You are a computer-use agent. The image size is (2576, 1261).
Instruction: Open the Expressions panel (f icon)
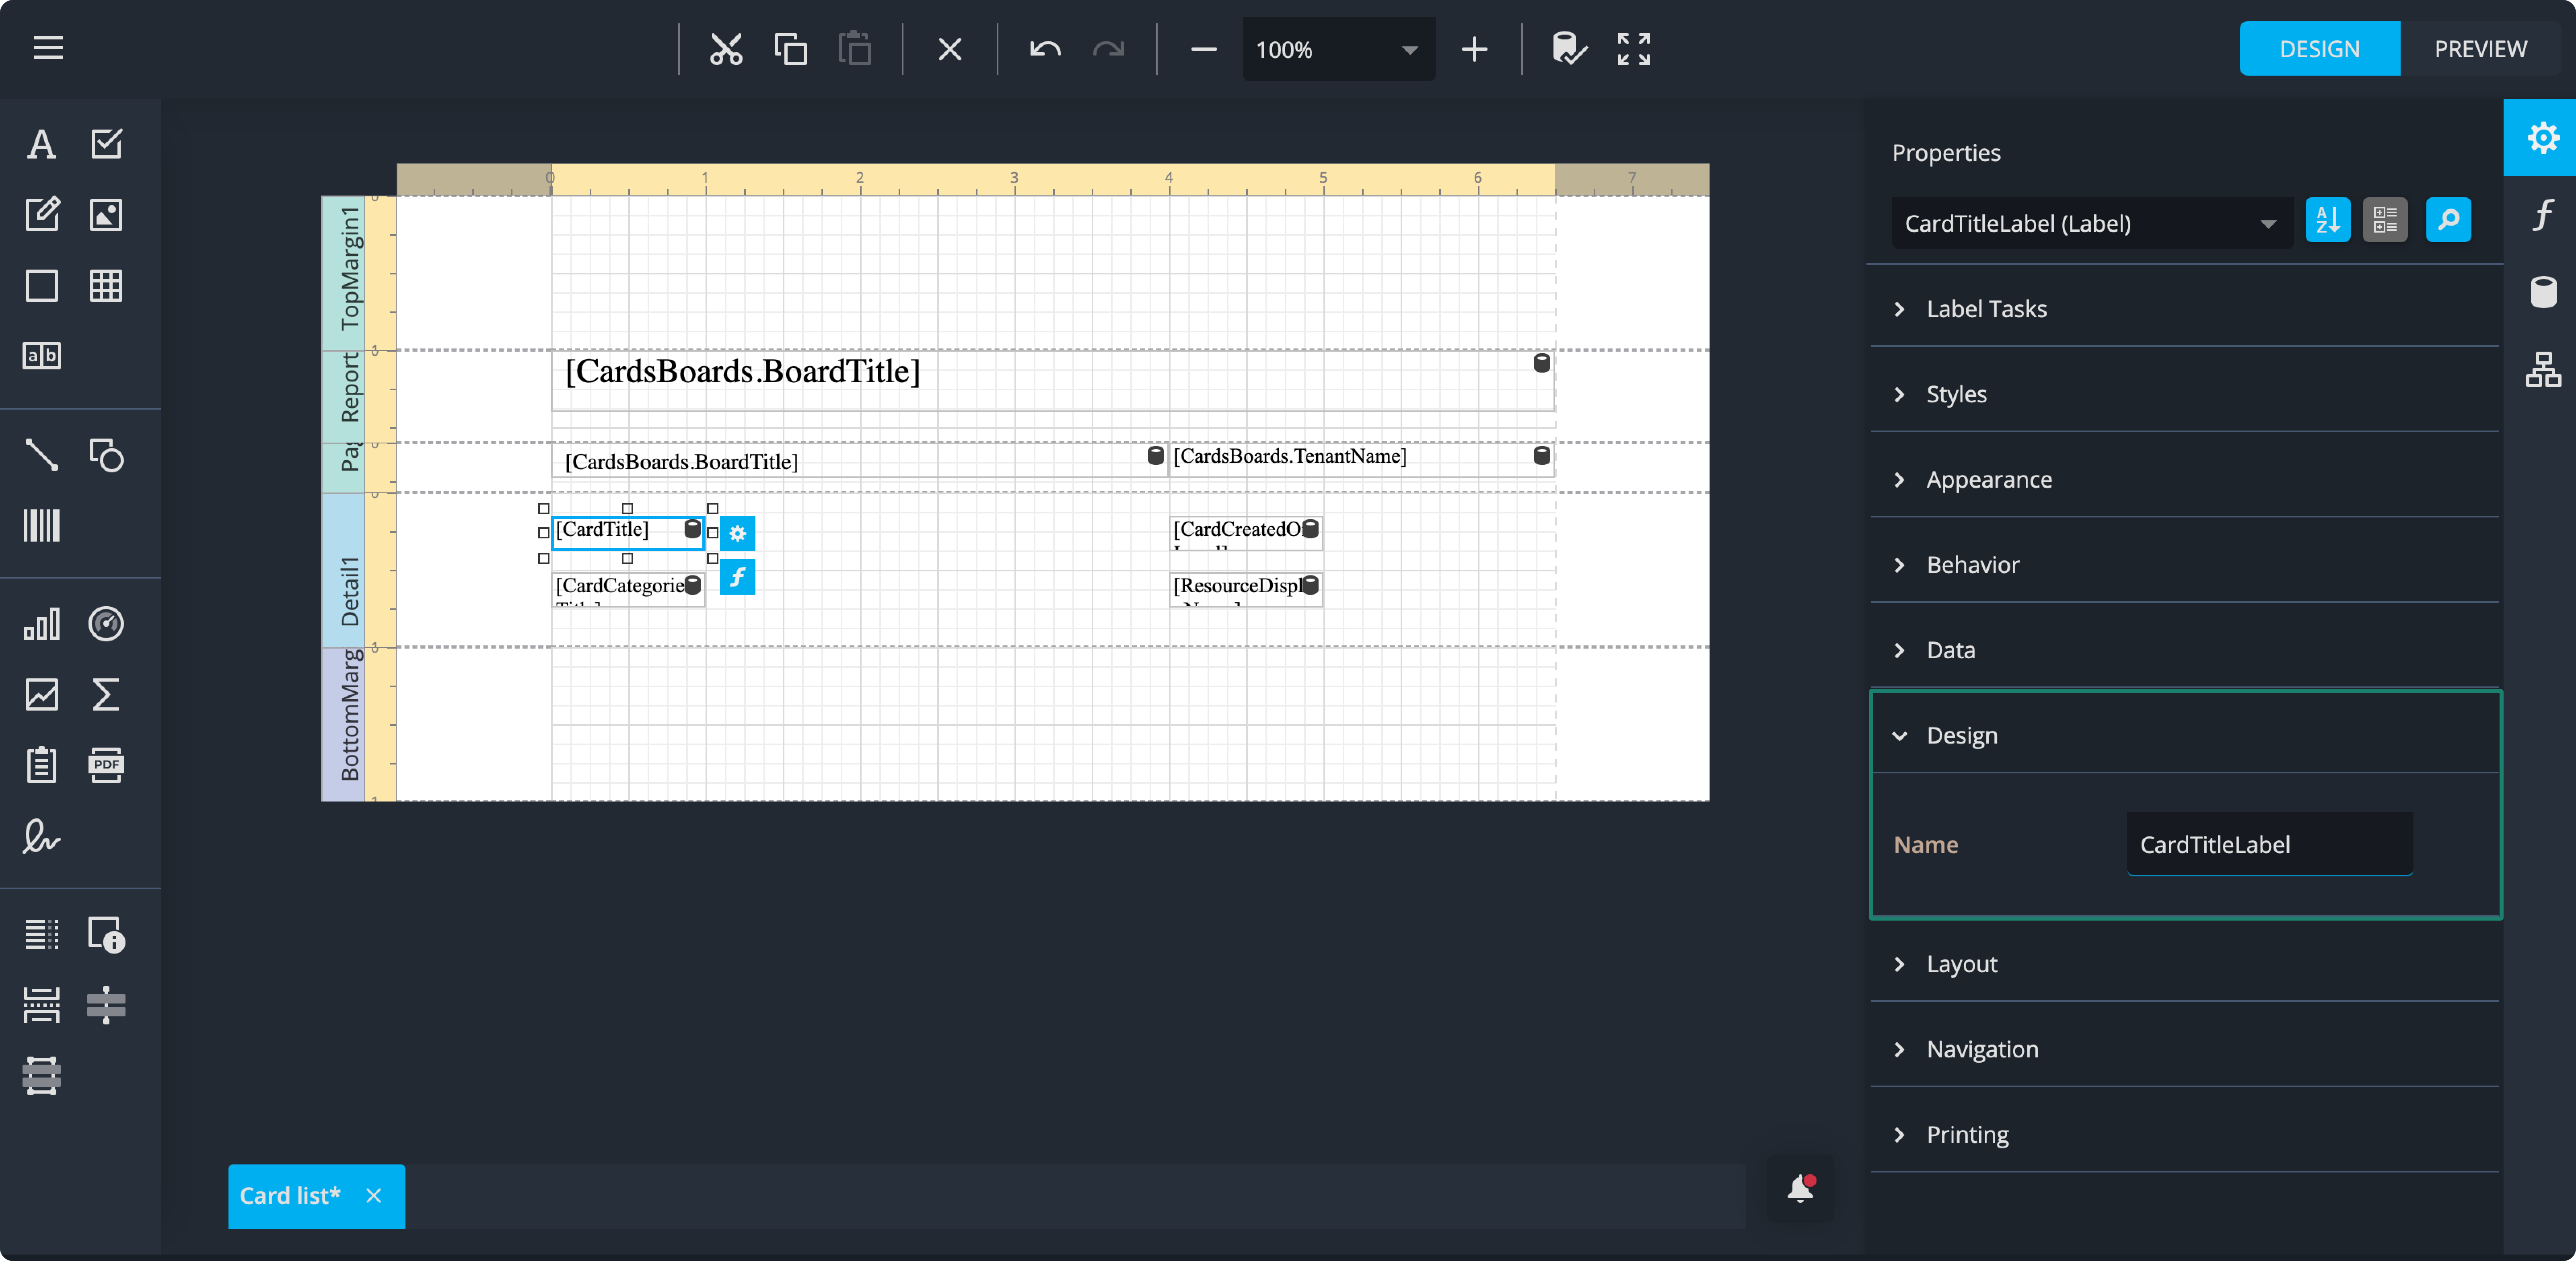pyautogui.click(x=2543, y=214)
